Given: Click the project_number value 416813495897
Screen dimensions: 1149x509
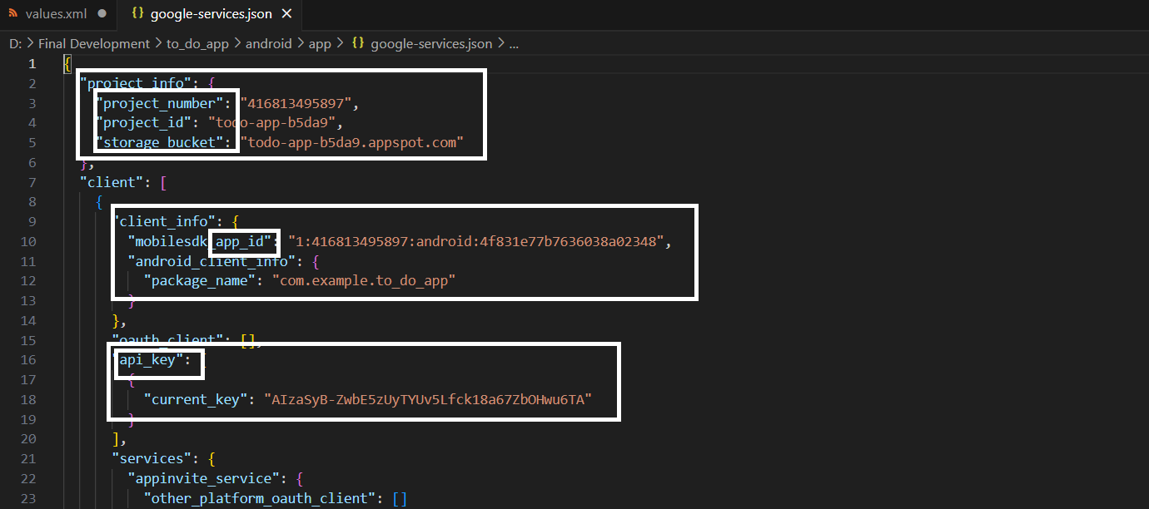Looking at the screenshot, I should (299, 104).
